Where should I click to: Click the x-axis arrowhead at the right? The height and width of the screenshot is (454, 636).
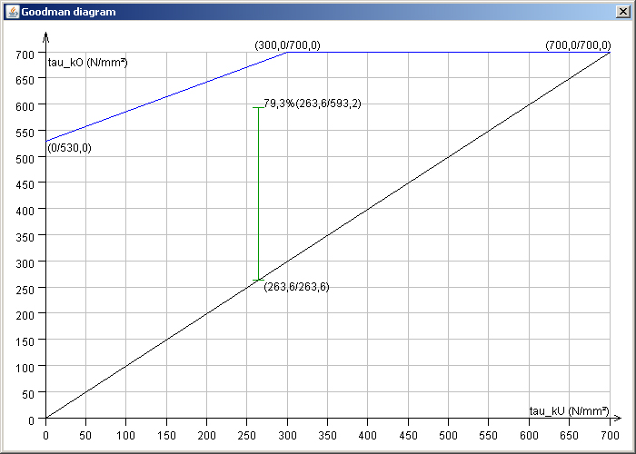tap(621, 419)
